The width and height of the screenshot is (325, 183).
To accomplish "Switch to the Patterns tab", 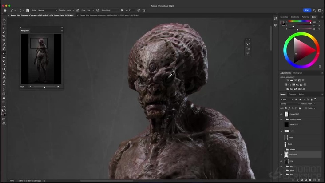I will (x=305, y=17).
